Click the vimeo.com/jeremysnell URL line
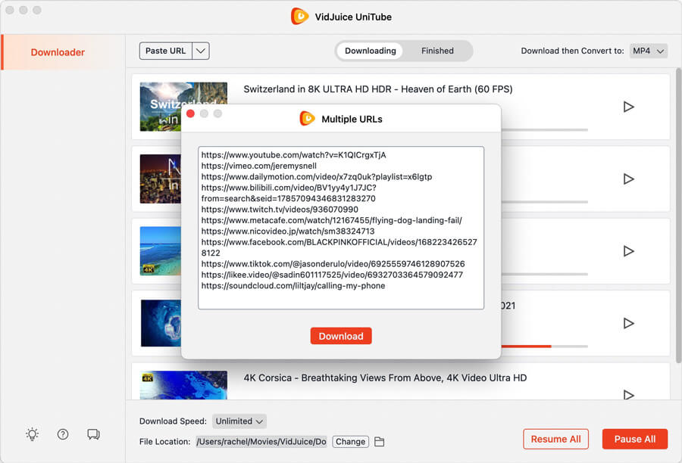Image resolution: width=682 pixels, height=463 pixels. point(259,166)
